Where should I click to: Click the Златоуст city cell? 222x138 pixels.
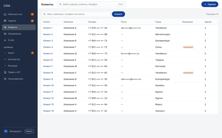click(160, 111)
